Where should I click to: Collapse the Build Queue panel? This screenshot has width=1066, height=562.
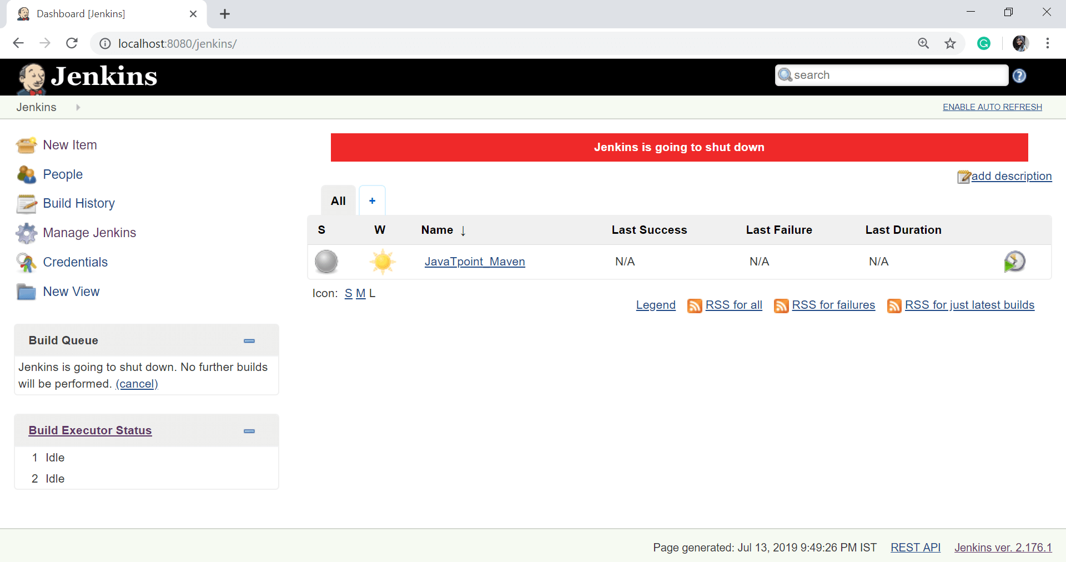[249, 341]
